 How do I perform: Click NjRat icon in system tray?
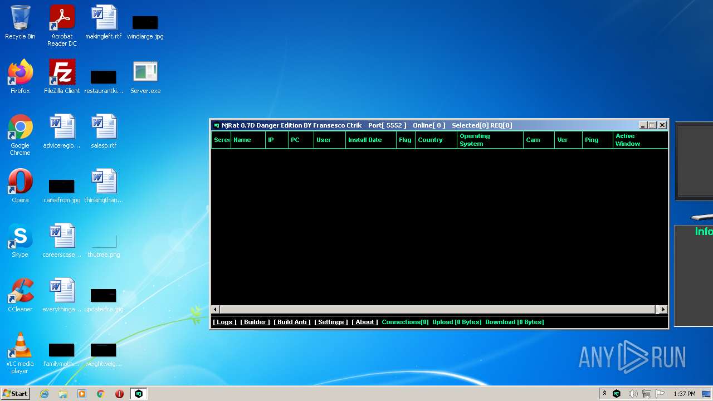[x=617, y=394]
